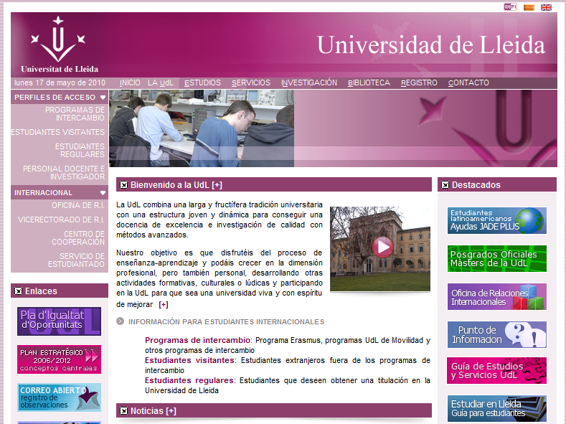The width and height of the screenshot is (566, 424).
Task: Click Correo Abierto registro banner
Action: 60,397
